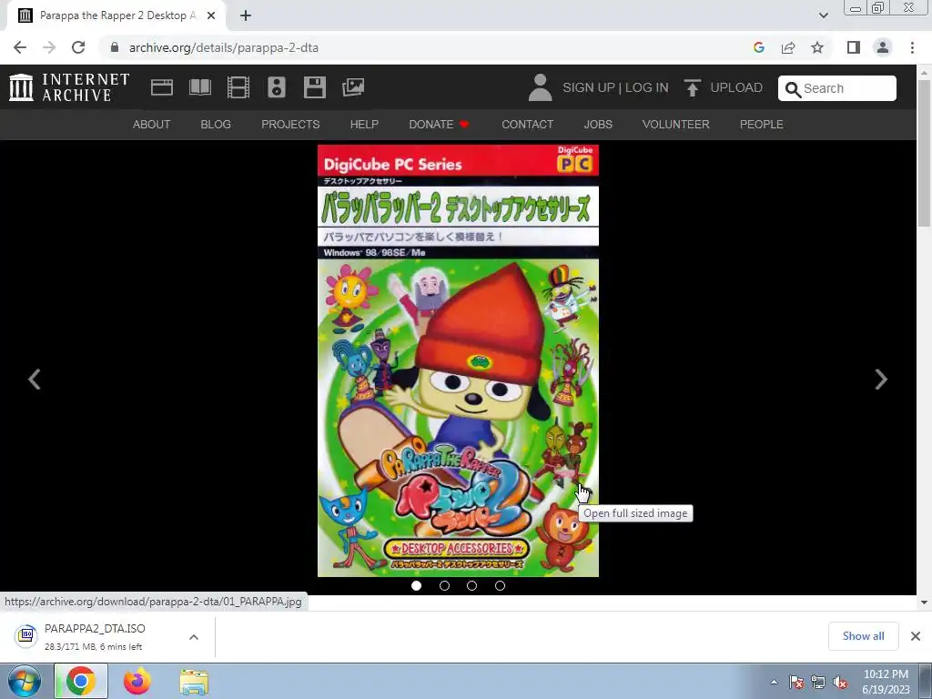Click the magnifier icon in search box
The height and width of the screenshot is (699, 932).
(x=793, y=89)
